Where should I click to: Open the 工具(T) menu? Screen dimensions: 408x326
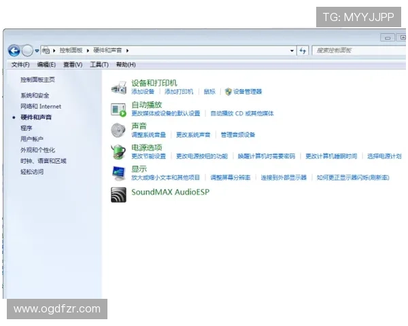pyautogui.click(x=99, y=65)
